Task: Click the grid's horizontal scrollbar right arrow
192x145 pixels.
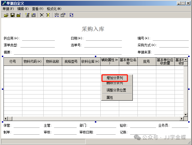Action: [182, 119]
